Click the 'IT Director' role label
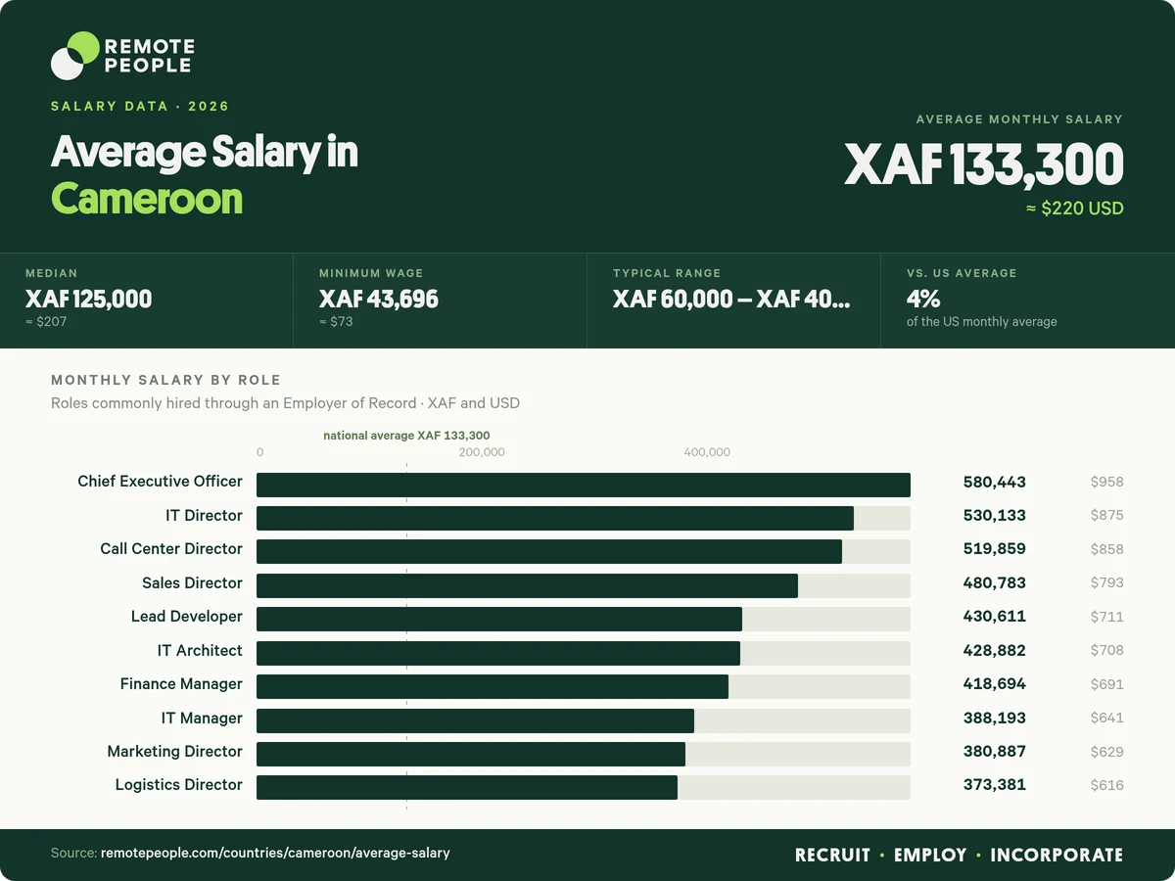Image resolution: width=1175 pixels, height=881 pixels. click(204, 515)
